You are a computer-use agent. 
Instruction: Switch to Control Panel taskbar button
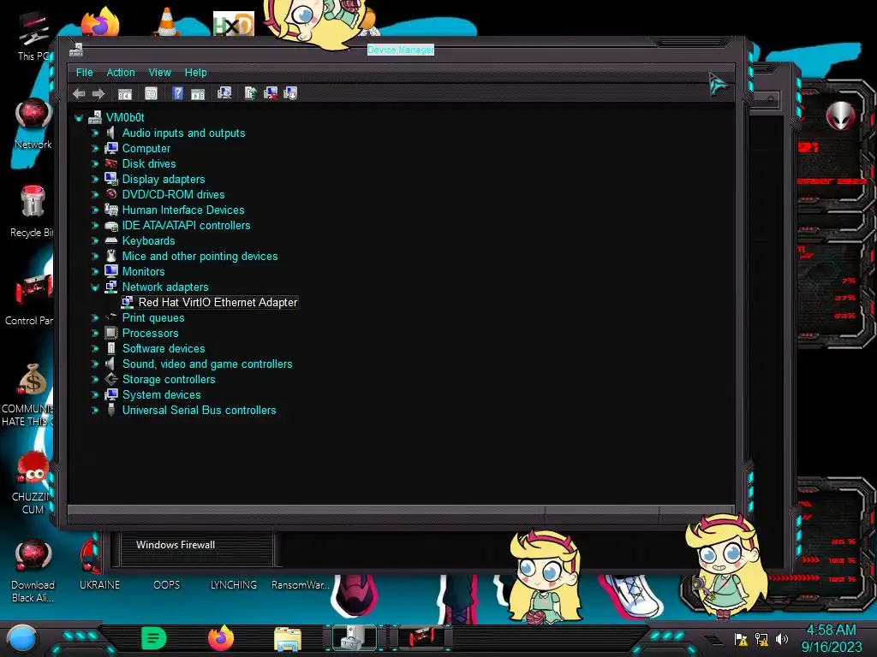[421, 638]
